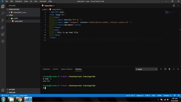The height and width of the screenshot is (102, 181).
Task: Click the index.html check status item
Action: tap(22, 95)
